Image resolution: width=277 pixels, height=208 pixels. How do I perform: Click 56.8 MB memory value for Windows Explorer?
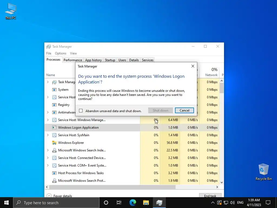[172, 143]
